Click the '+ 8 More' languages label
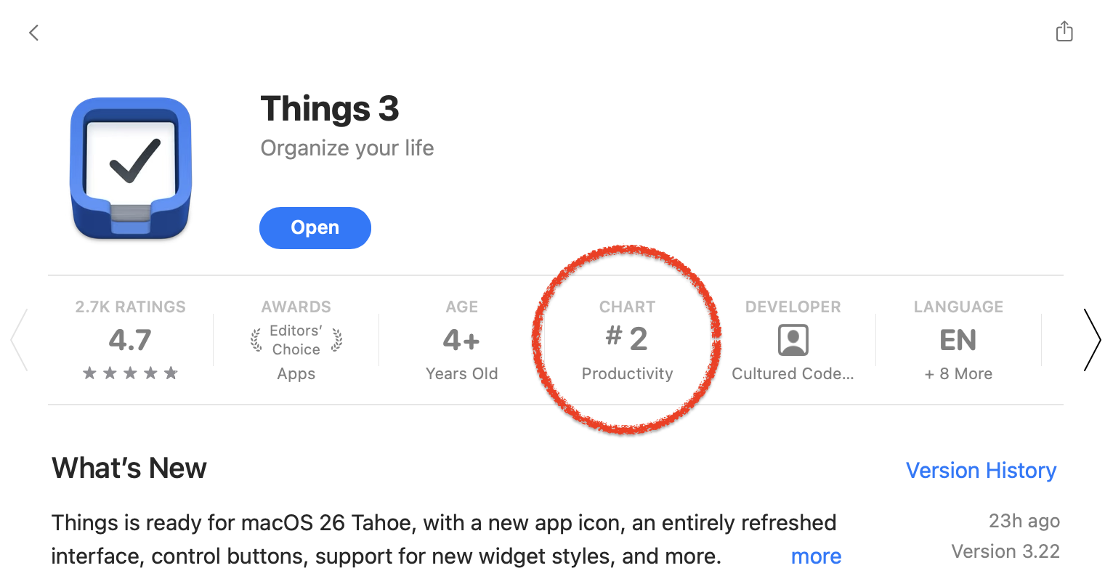Viewport: 1113px width, 584px height. click(x=958, y=374)
